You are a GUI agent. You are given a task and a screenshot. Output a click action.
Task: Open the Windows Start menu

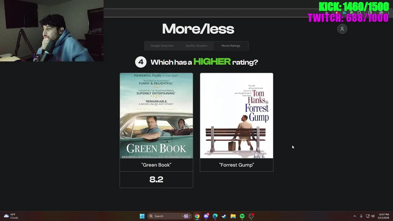click(x=142, y=216)
